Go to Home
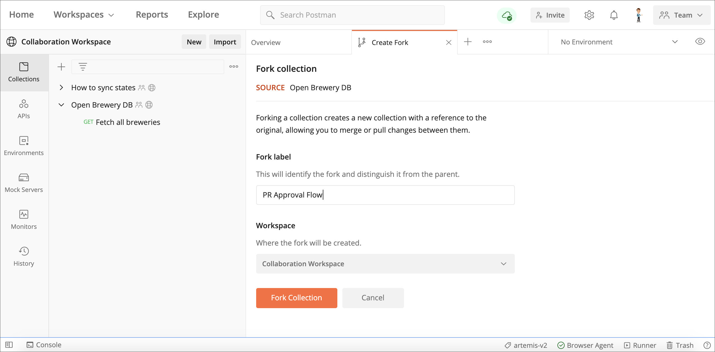The image size is (715, 352). (21, 15)
